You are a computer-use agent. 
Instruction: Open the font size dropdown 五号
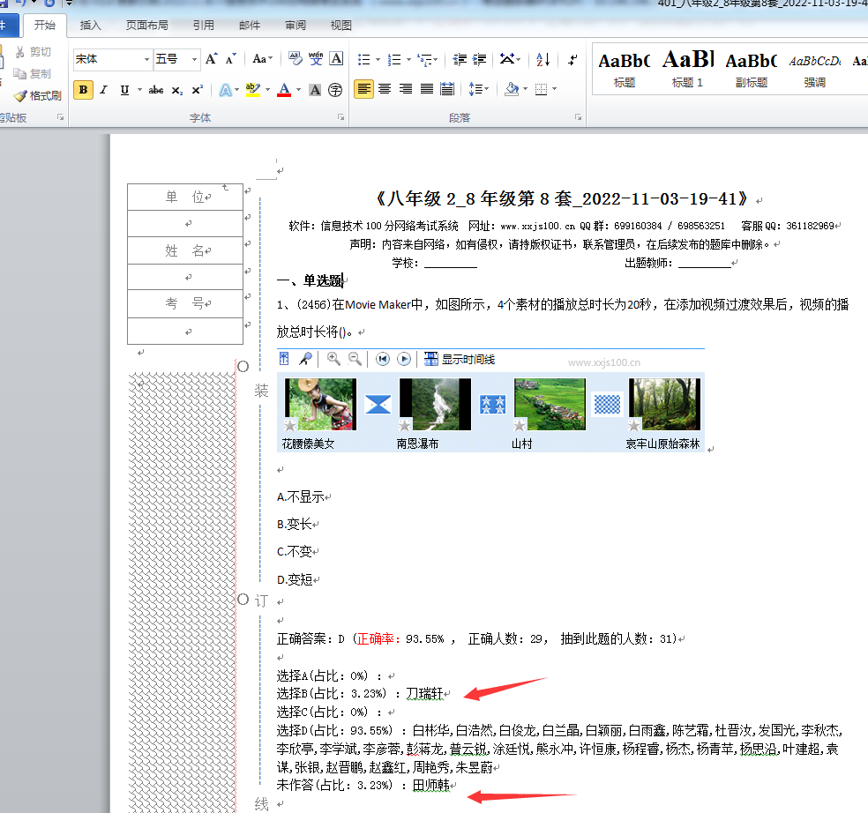[176, 59]
